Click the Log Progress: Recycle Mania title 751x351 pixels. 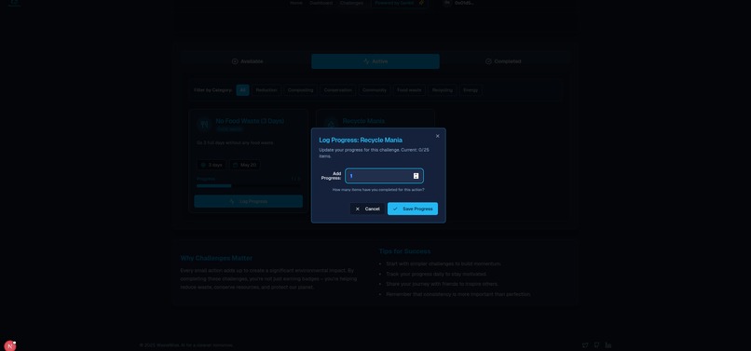[361, 140]
